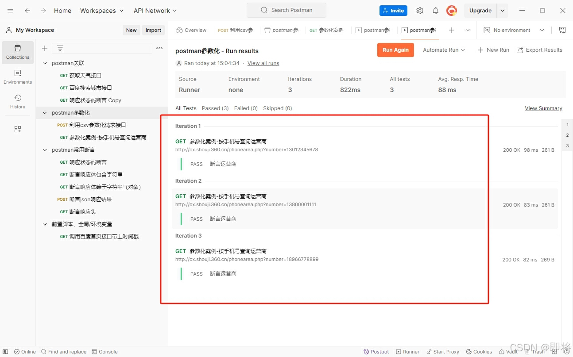Toggle sidebar icon in status bar

coord(5,352)
